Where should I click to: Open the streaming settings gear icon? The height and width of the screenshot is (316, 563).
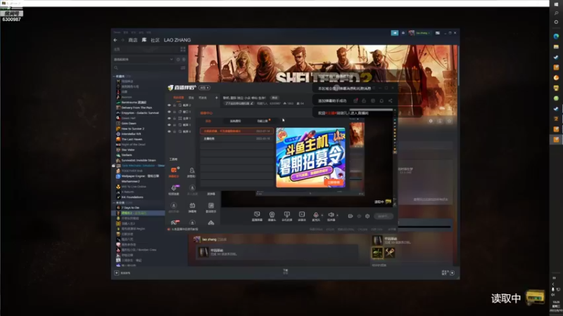[x=367, y=216]
